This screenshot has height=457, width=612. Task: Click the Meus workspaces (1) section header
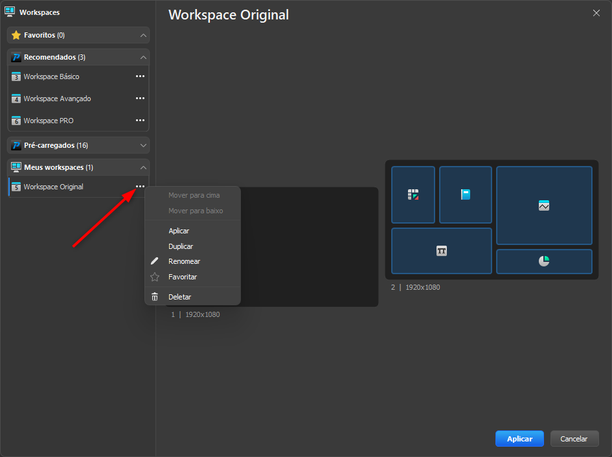click(78, 167)
